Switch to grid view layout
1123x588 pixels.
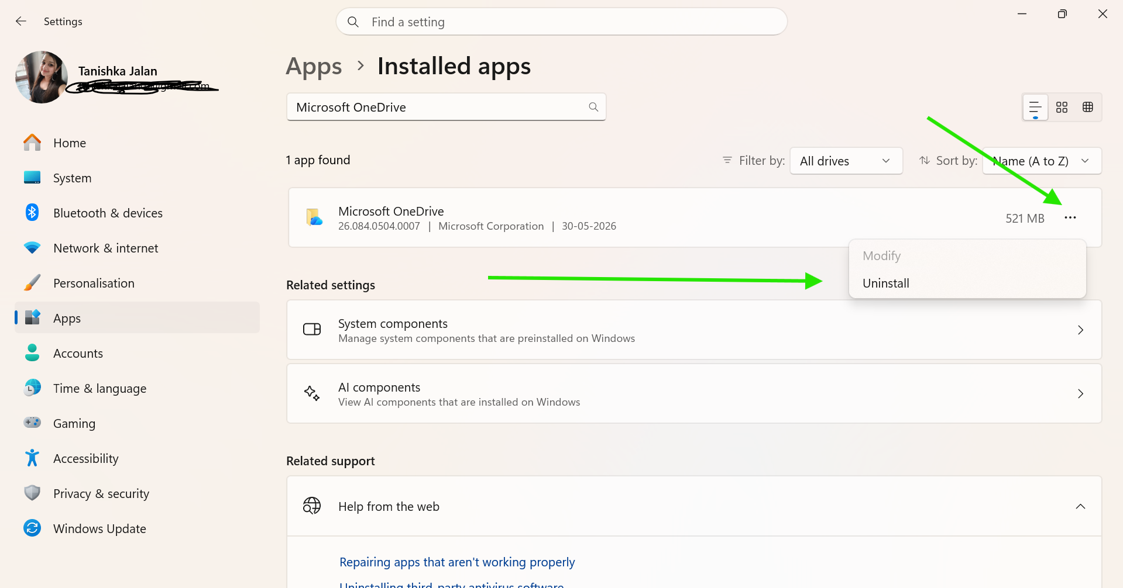(1062, 107)
